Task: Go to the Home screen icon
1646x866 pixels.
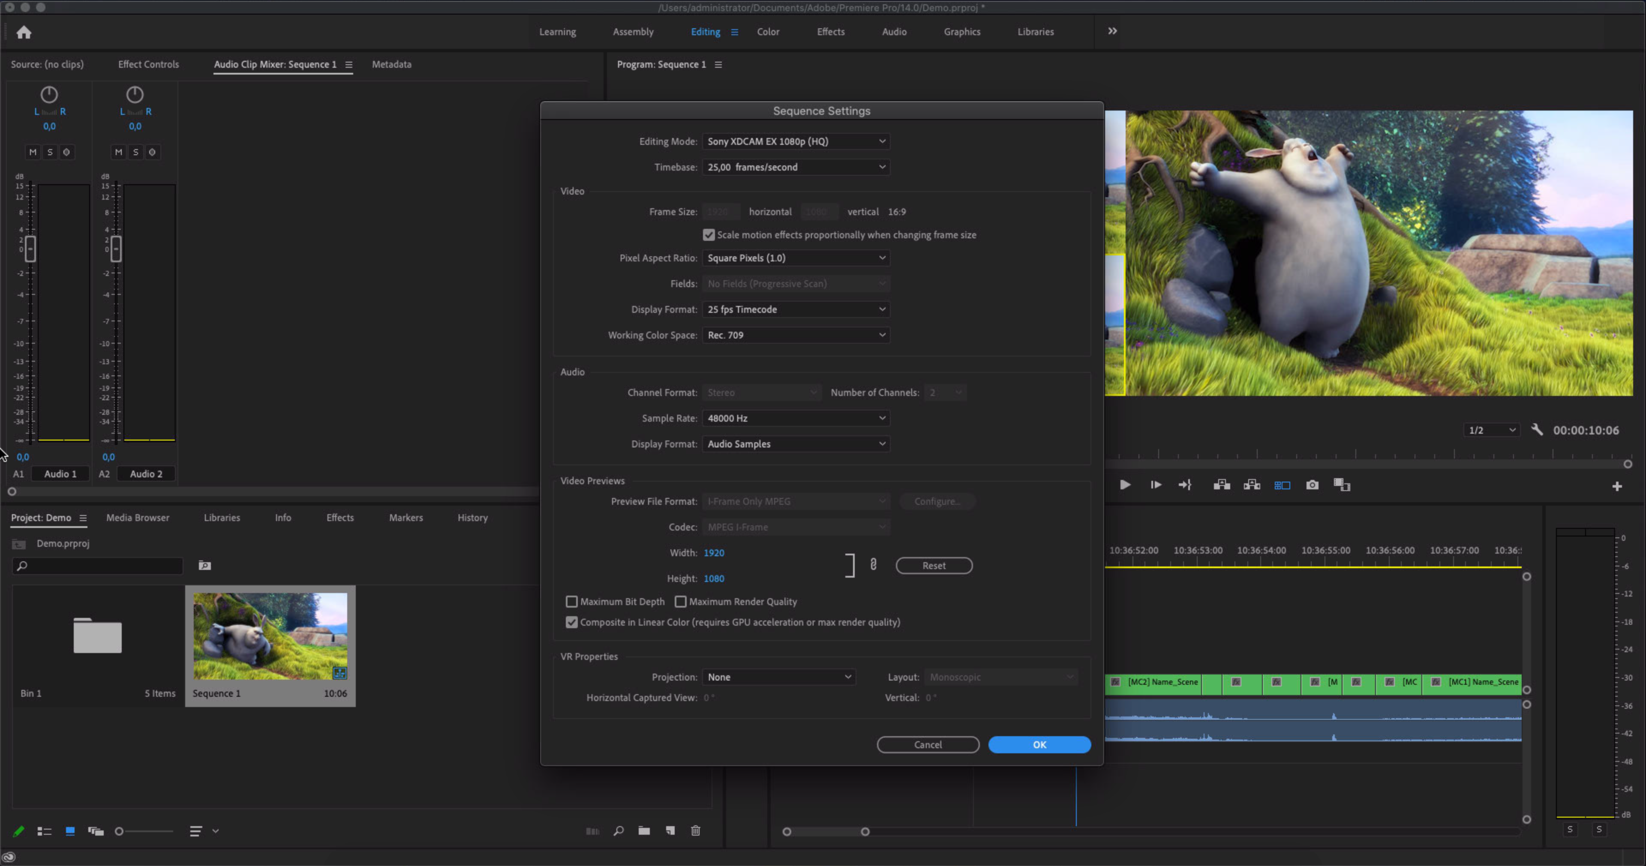Action: 24,32
